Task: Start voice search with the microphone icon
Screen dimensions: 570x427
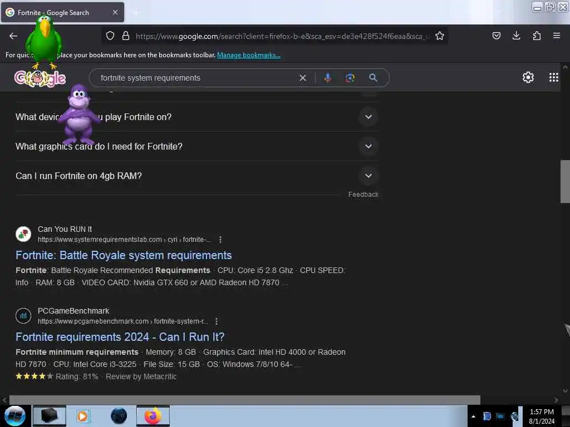Action: point(327,78)
